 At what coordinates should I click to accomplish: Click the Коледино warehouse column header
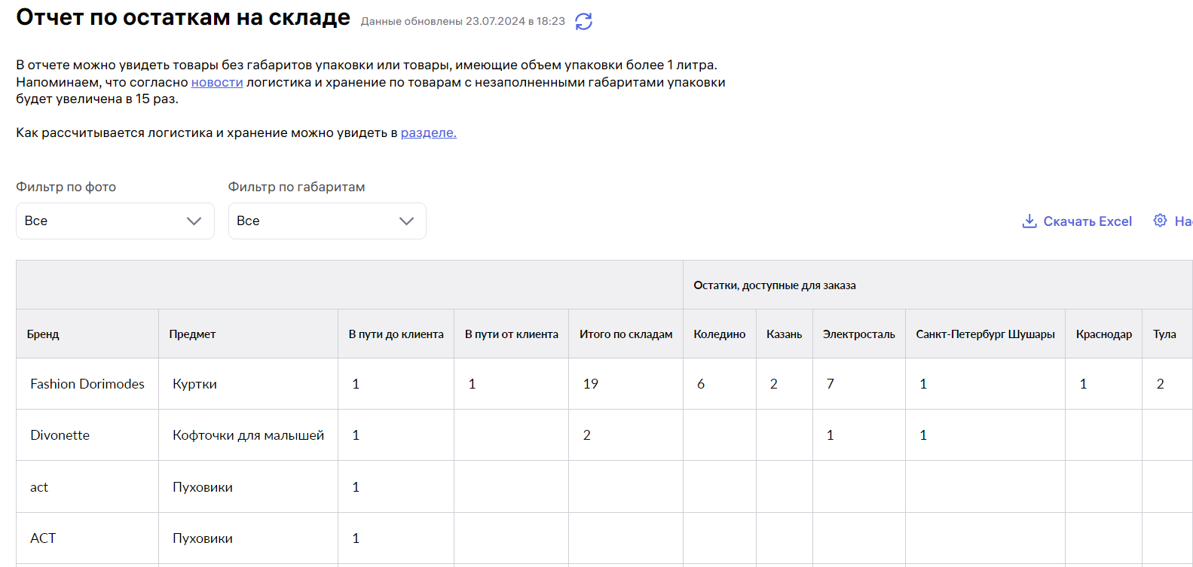(719, 334)
